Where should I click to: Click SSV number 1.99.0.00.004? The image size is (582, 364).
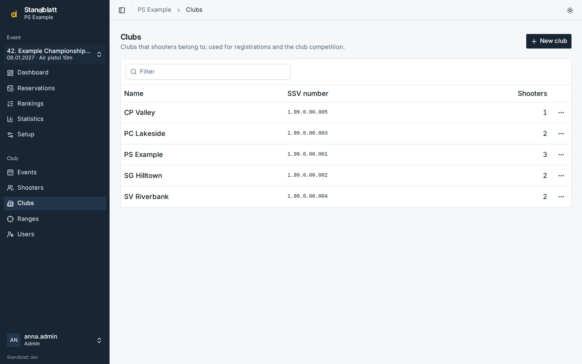pos(308,196)
